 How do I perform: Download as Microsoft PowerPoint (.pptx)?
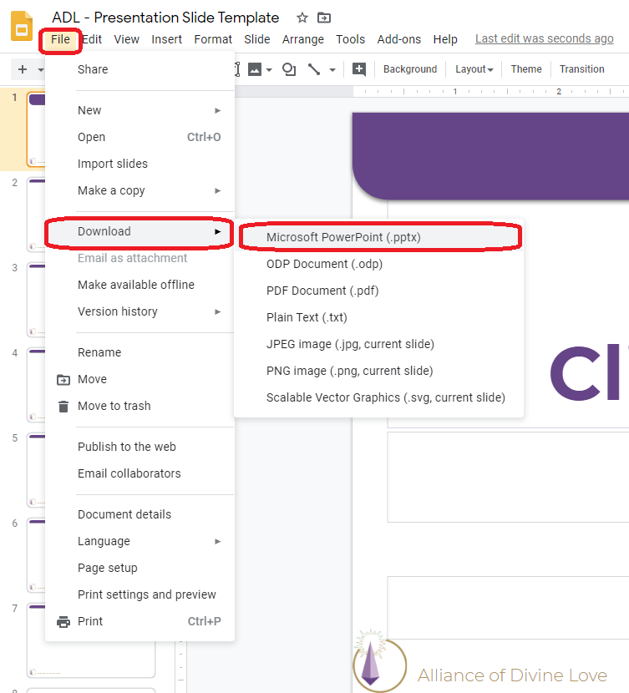(x=378, y=237)
